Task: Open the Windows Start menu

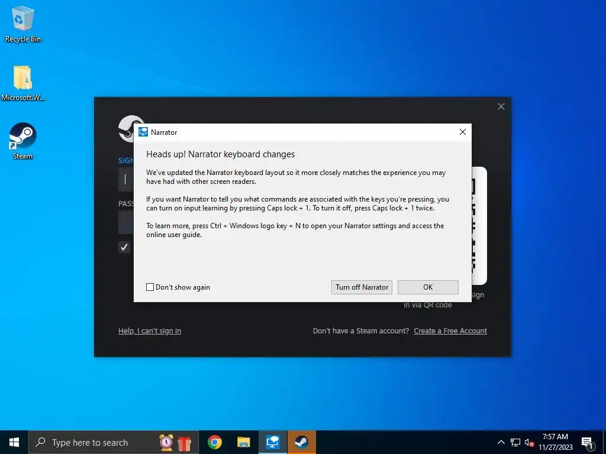Action: pyautogui.click(x=14, y=442)
